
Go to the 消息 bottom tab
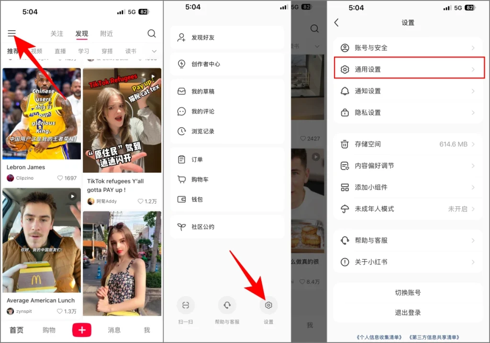pos(114,330)
